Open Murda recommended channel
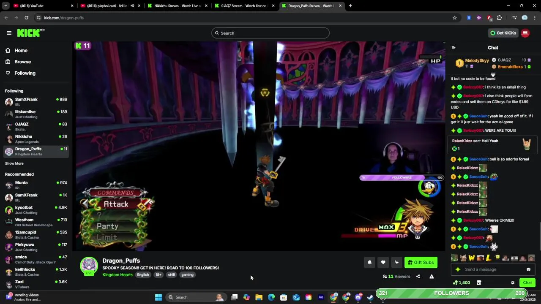The height and width of the screenshot is (304, 541). [x=36, y=185]
